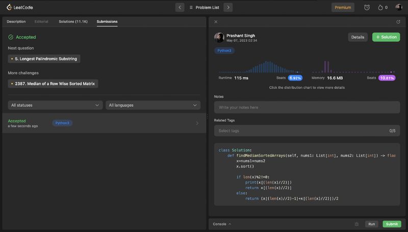Go to next problem arrow
The image size is (408, 232).
[228, 8]
